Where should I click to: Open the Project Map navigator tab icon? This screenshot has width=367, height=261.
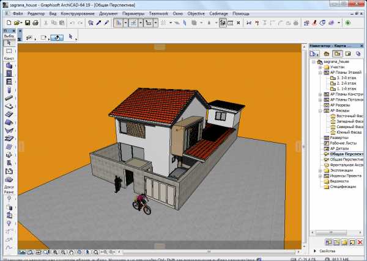point(325,54)
